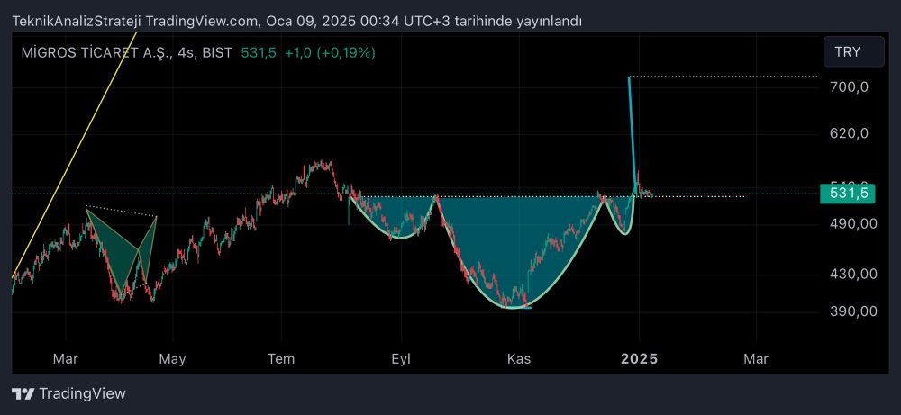The image size is (901, 415).
Task: Click the 4s timeframe label
Action: coord(185,53)
